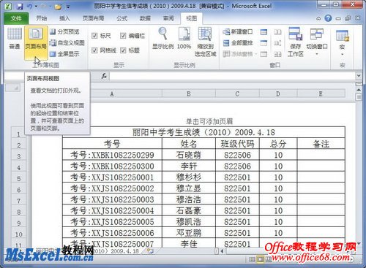This screenshot has width=366, height=268.
Task: Switch to the Page Layout (页面布局) ribbon tab
Action: pyautogui.click(x=93, y=18)
